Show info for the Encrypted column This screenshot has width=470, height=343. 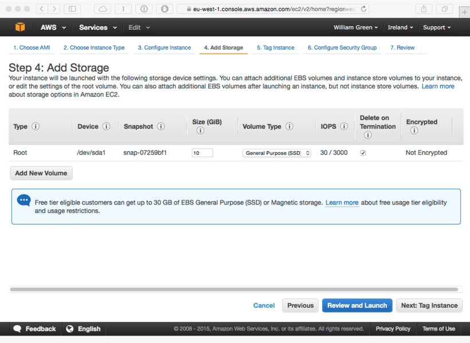coord(414,131)
